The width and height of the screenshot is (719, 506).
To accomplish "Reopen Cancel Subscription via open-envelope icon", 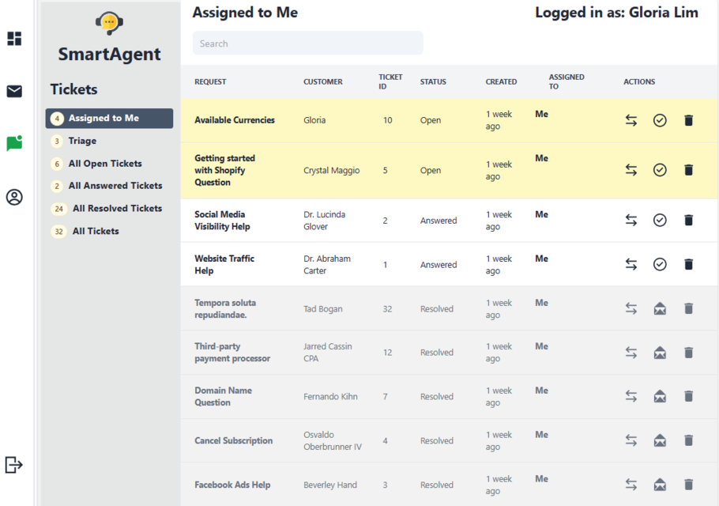I will pyautogui.click(x=660, y=440).
